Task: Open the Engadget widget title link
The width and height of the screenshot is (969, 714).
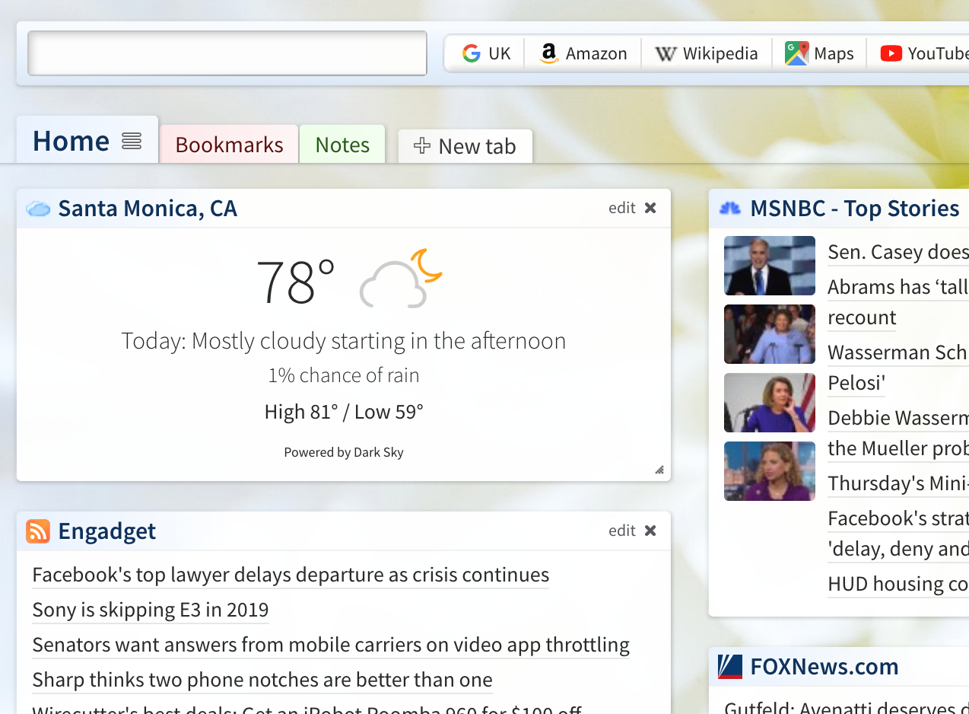Action: tap(106, 531)
